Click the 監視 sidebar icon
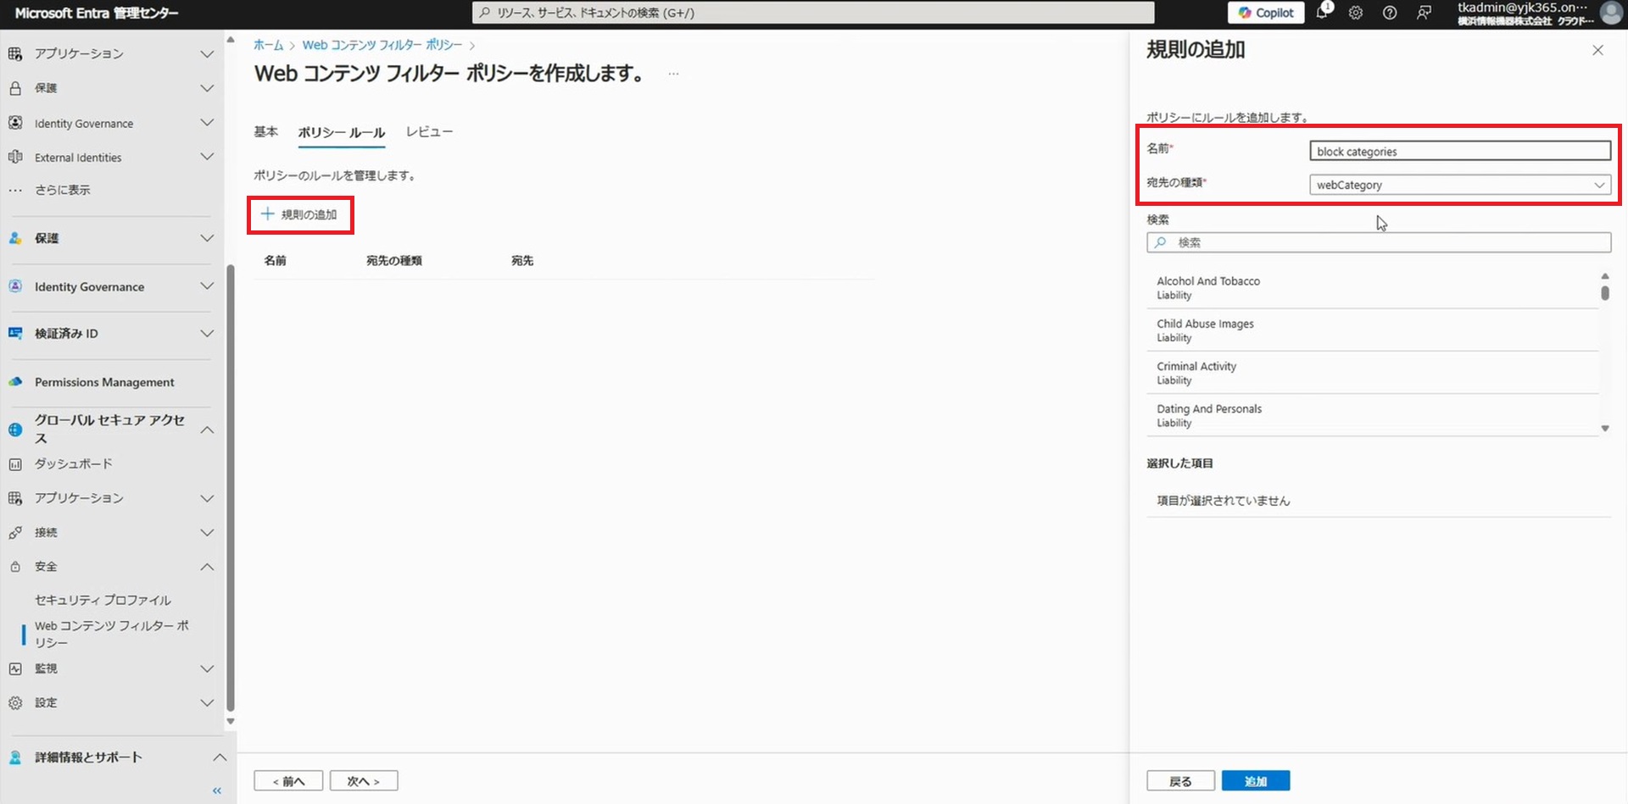 coord(15,668)
